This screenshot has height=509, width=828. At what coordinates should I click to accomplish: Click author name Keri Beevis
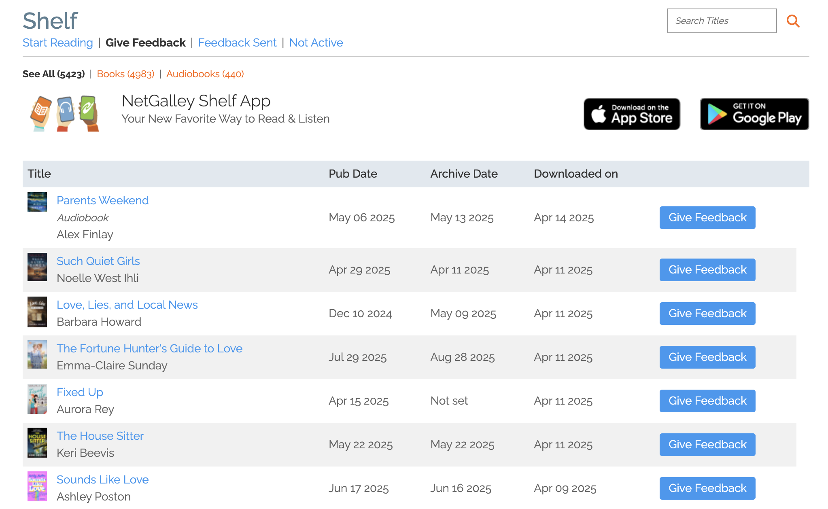pyautogui.click(x=85, y=453)
